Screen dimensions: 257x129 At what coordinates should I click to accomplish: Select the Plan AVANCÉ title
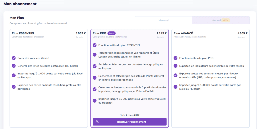(x=183, y=33)
